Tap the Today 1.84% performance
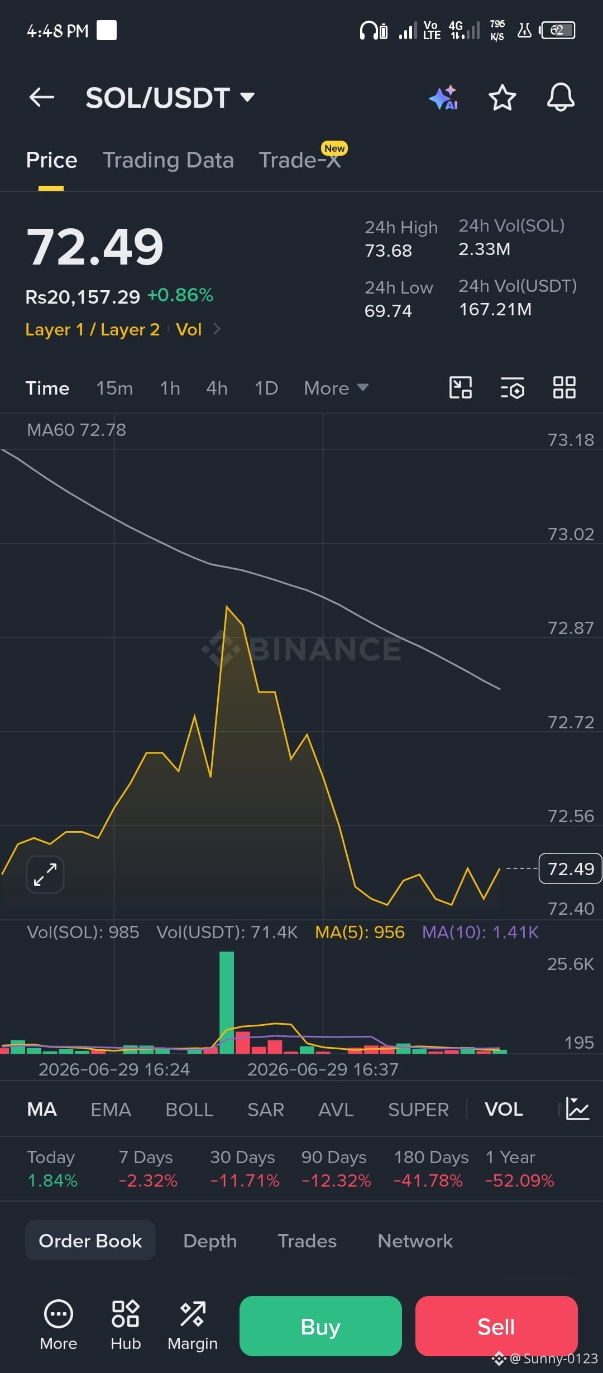The width and height of the screenshot is (603, 1373). pyautogui.click(x=52, y=1169)
